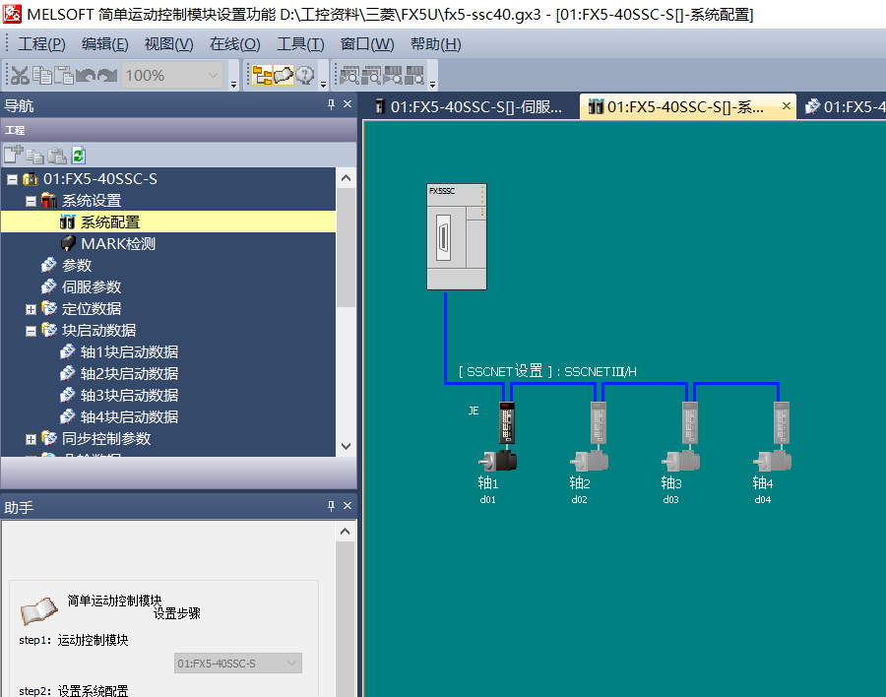This screenshot has width=886, height=697.
Task: Select the 轴3 servo amplifier icon
Action: [x=689, y=424]
